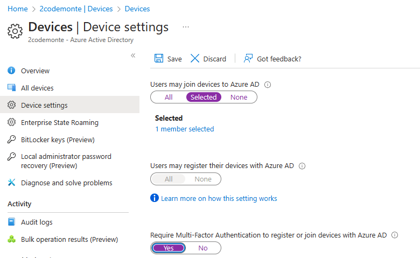Go to Audit logs in Activity section
Image resolution: width=420 pixels, height=258 pixels.
37,222
